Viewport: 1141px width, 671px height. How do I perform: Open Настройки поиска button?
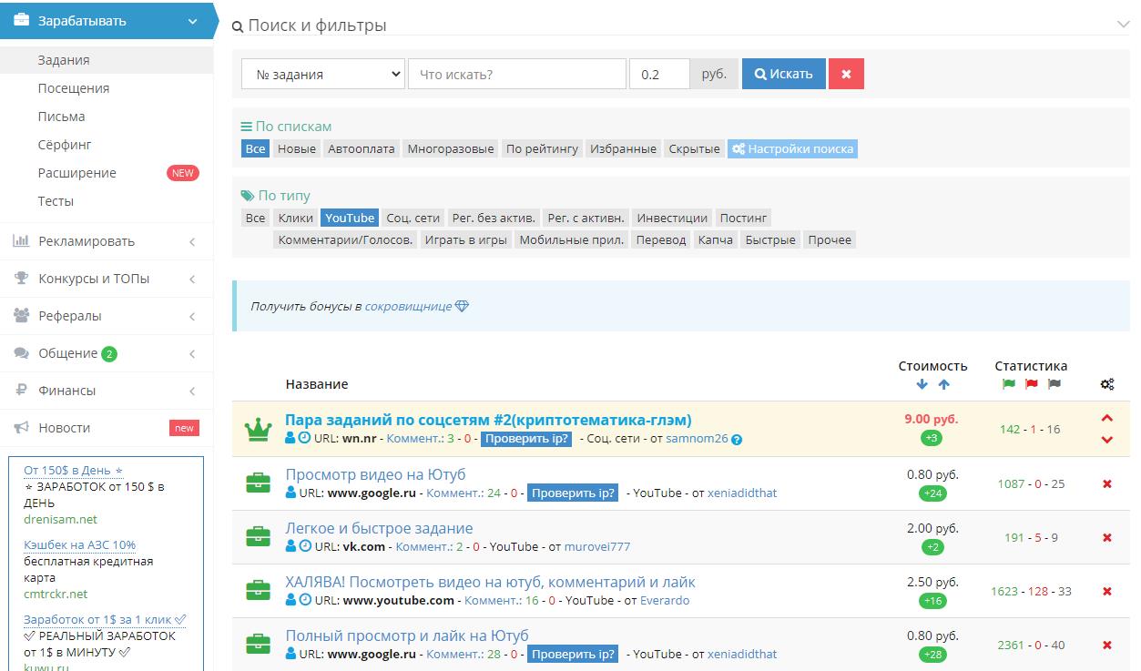tap(792, 148)
